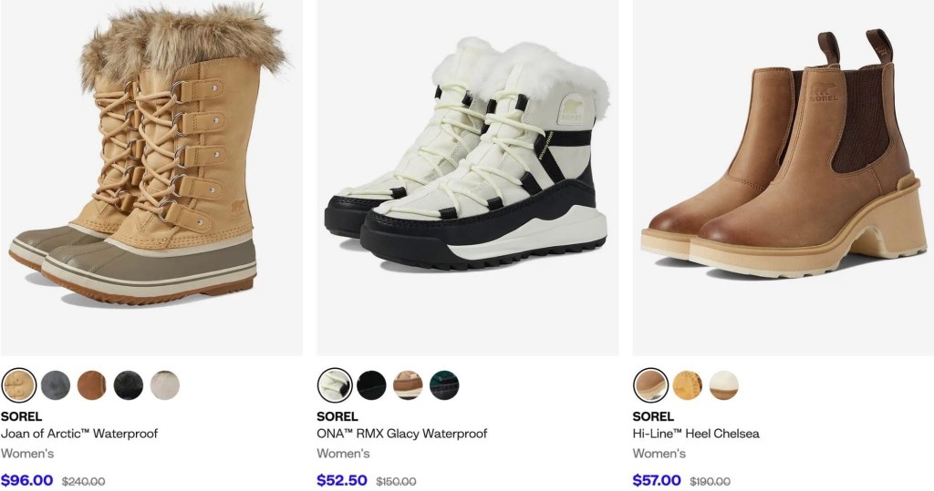
Task: Click the $57.00 sale price
Action: (657, 480)
